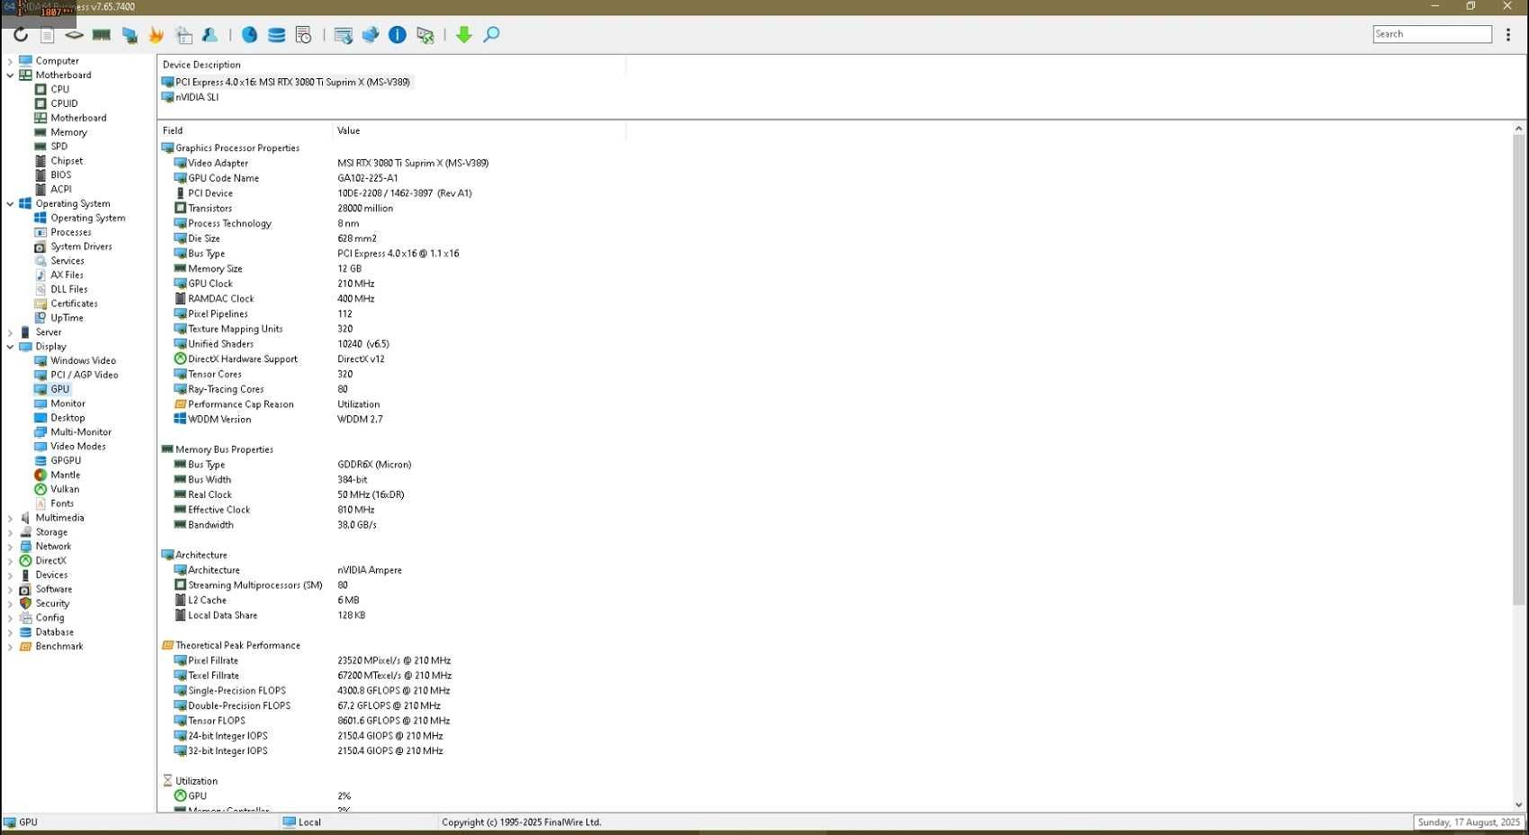Click the monitors toolbar icon
1529x835 pixels.
coord(130,35)
